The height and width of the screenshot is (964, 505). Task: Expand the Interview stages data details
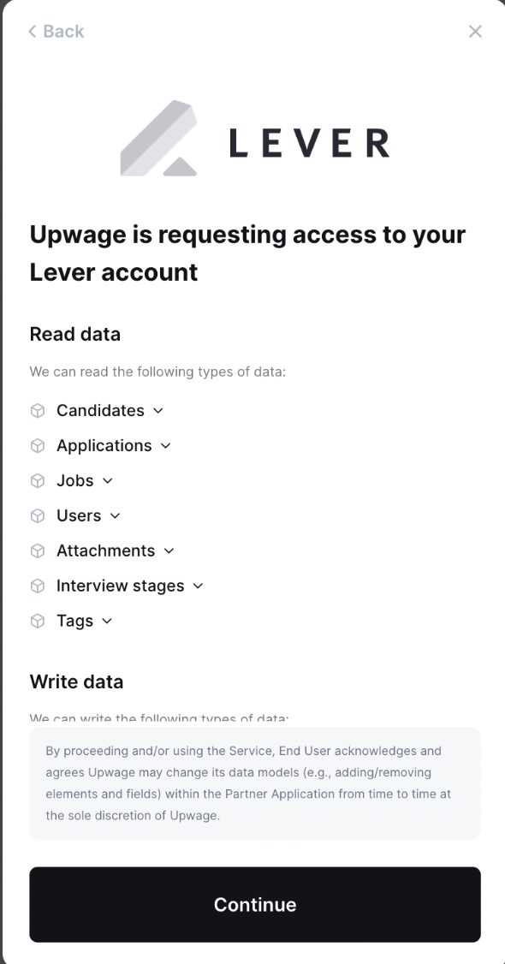[x=198, y=586]
